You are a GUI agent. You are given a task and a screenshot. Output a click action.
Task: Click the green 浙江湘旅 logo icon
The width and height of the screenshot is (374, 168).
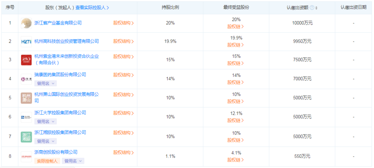[26, 137]
